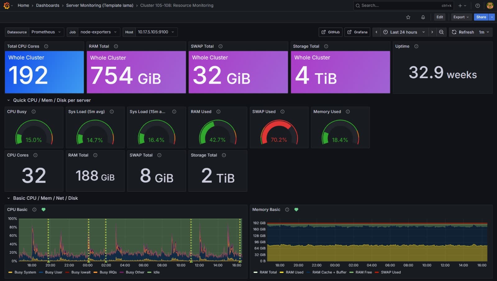This screenshot has width=497, height=281.
Task: Open Server Monitoring (Template lama) breadcrumb
Action: click(x=99, y=6)
